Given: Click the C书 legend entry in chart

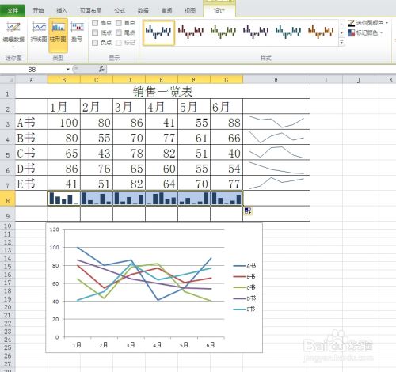Looking at the screenshot, I should pos(245,287).
